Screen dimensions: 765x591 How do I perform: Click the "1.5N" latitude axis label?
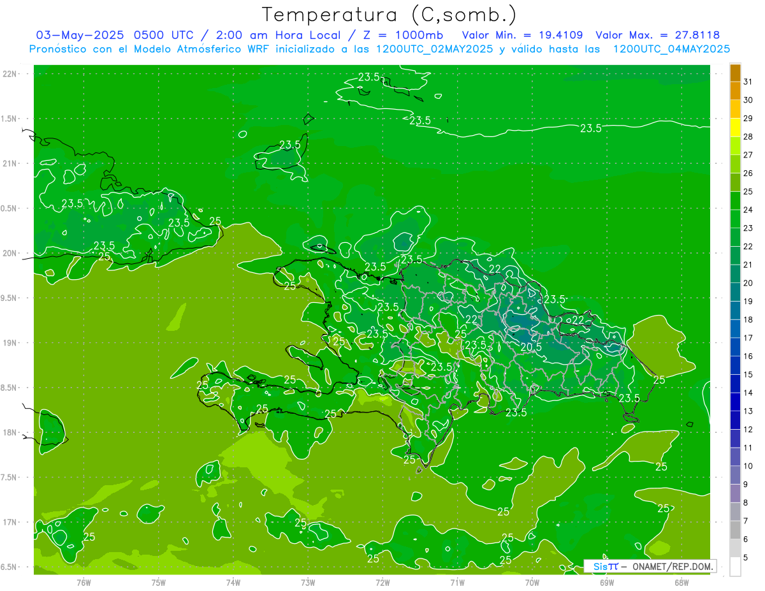pos(10,119)
